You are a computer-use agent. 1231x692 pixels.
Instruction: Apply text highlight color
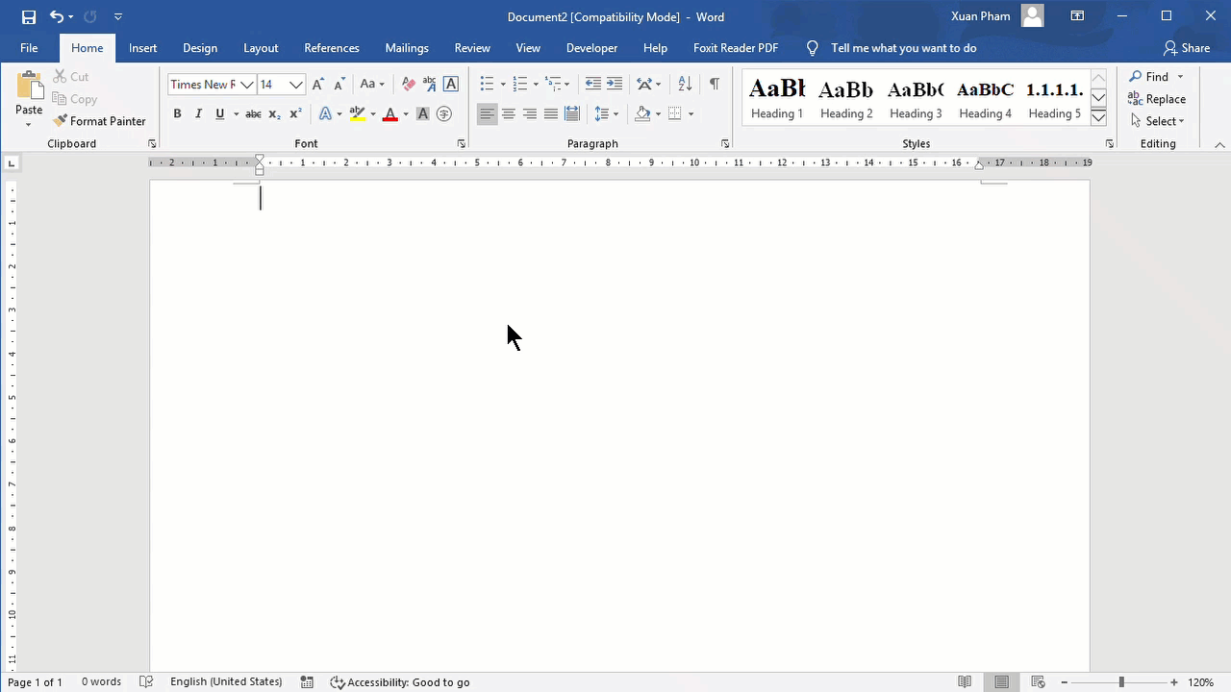pos(357,113)
